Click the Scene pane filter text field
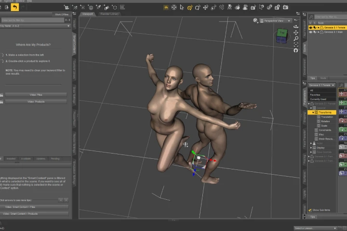Image resolution: width=347 pixels, height=231 pixels. pyautogui.click(x=331, y=17)
